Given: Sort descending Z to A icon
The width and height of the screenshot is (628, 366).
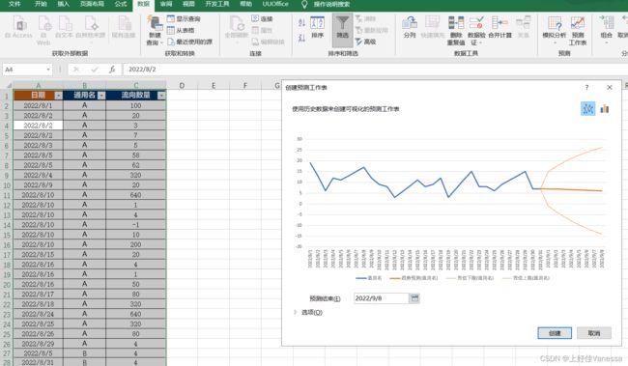Looking at the screenshot, I should tap(301, 38).
